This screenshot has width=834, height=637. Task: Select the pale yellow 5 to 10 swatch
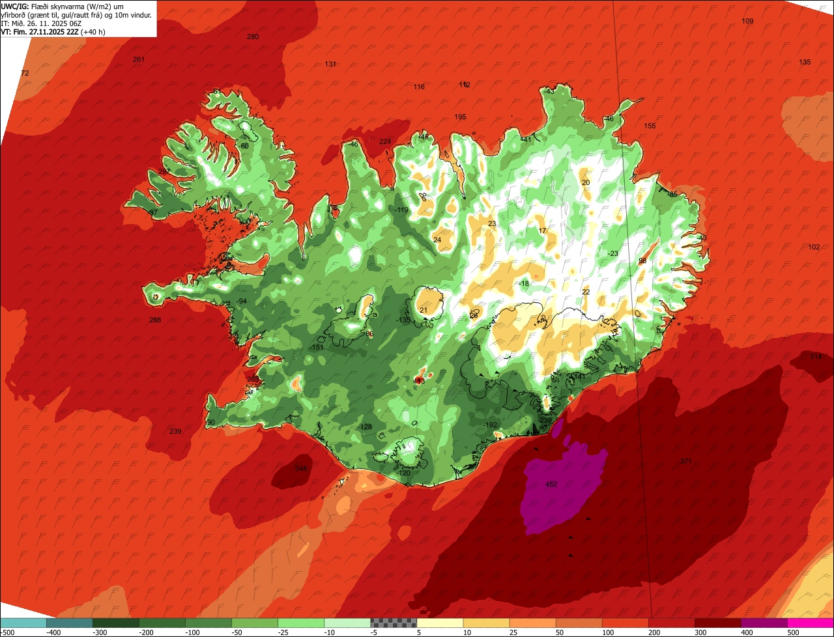(x=440, y=623)
